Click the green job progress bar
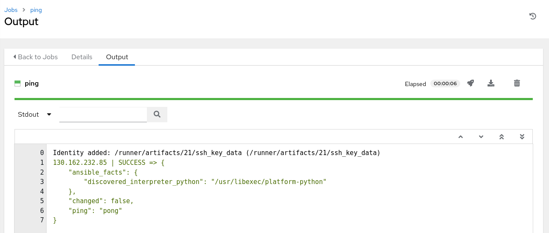 pyautogui.click(x=273, y=99)
